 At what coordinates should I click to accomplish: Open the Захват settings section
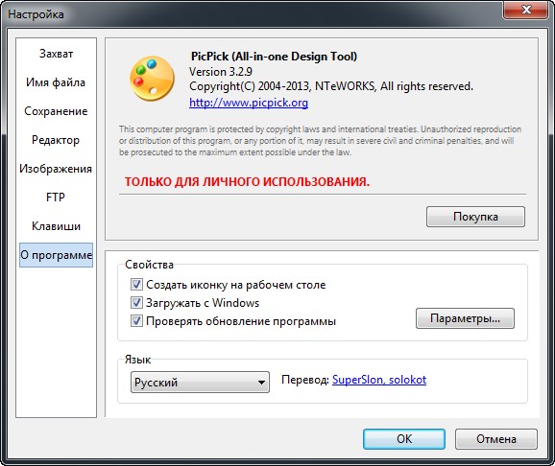[56, 54]
